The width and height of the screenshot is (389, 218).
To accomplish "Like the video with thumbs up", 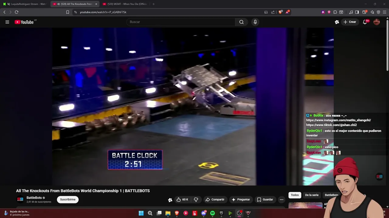I will (x=182, y=200).
